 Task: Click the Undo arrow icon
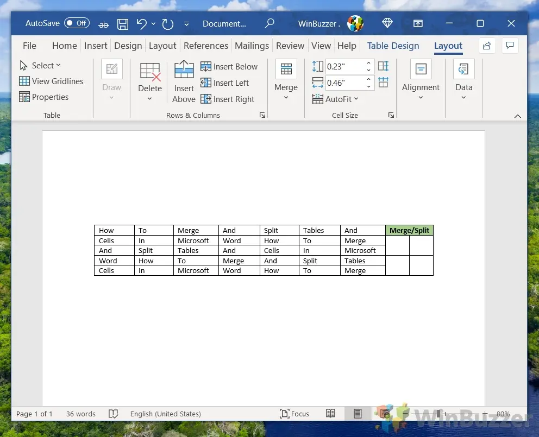(141, 24)
